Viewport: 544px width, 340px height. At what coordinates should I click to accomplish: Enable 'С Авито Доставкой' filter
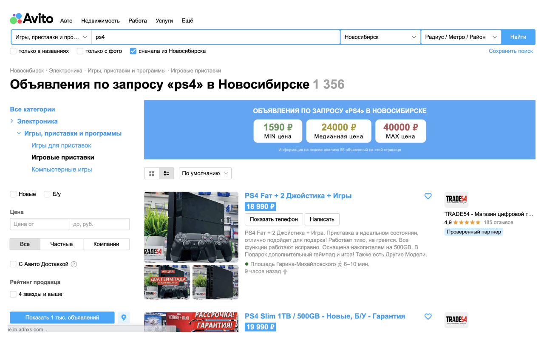click(13, 264)
